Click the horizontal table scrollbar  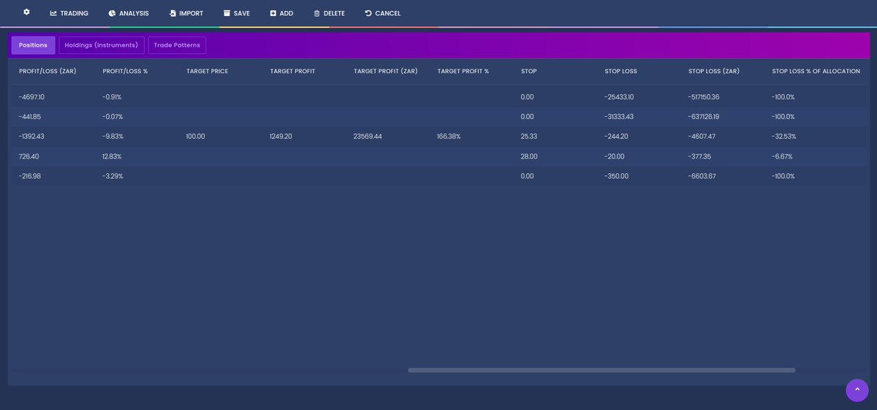pyautogui.click(x=601, y=371)
